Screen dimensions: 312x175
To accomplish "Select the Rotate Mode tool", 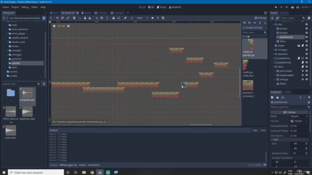I will [63, 18].
